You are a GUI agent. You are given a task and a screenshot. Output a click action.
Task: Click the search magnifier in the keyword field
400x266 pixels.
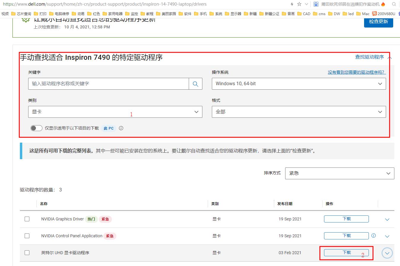(x=195, y=84)
